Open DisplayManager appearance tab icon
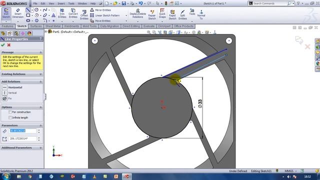Screen dimensions: 320x180 tap(29, 33)
